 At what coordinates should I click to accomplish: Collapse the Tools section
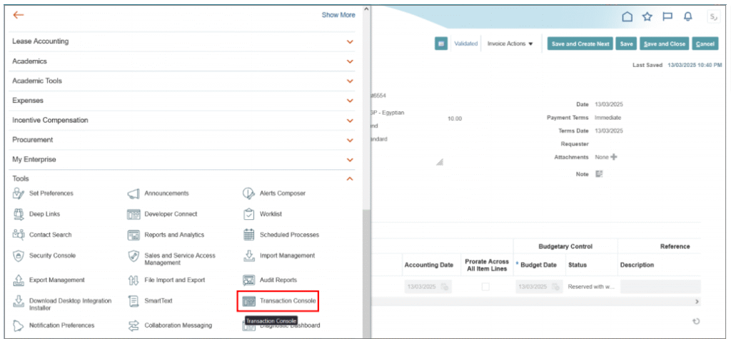coord(350,178)
